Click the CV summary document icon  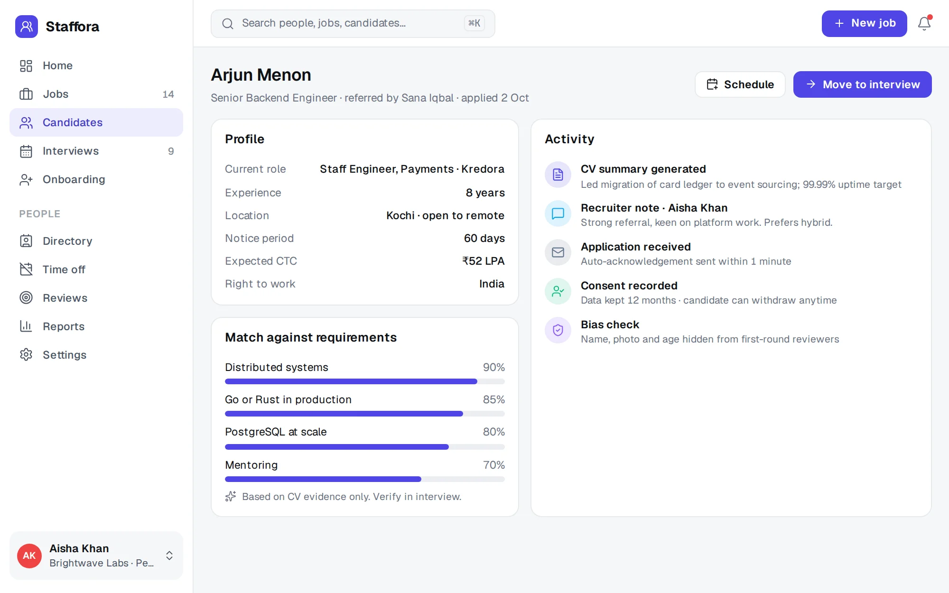click(x=558, y=175)
